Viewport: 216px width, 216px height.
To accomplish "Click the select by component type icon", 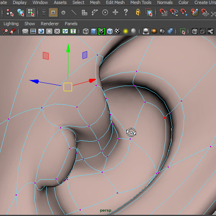I will [x=30, y=12].
